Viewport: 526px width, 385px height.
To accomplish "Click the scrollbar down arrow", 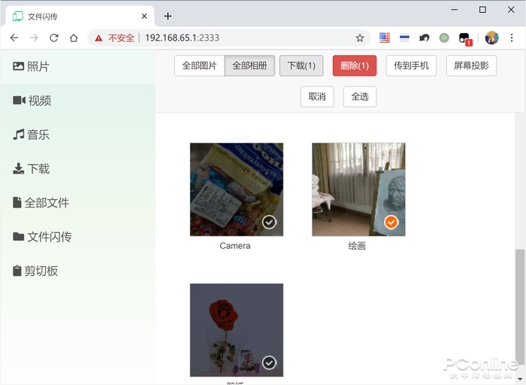I will pyautogui.click(x=520, y=379).
